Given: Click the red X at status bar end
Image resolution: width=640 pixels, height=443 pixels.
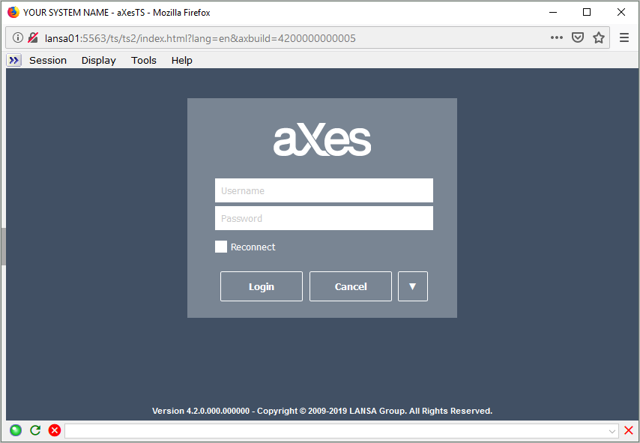Looking at the screenshot, I should pos(629,430).
